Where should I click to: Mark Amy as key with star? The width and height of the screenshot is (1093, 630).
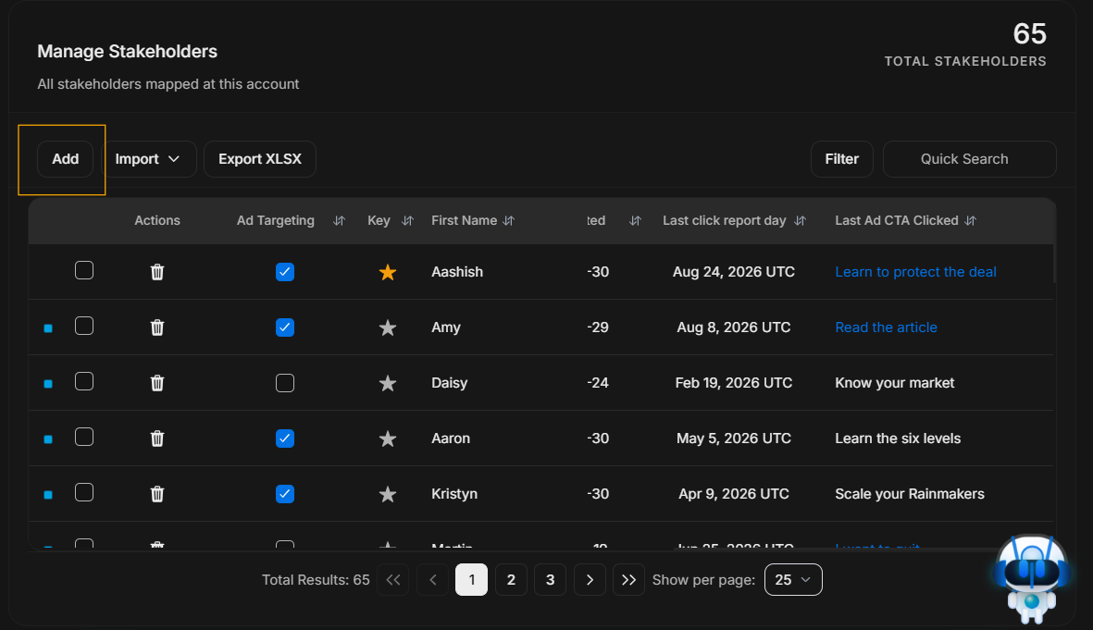[x=388, y=327]
